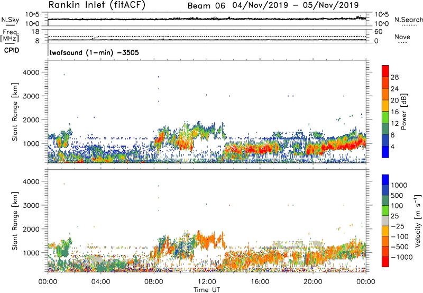Pick the bright blue bottom Power color segment
The width and height of the screenshot is (423, 293).
[x=385, y=152]
